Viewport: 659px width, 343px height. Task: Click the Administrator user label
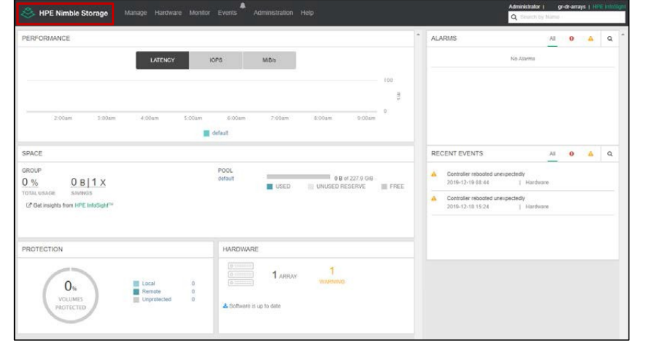[x=524, y=6]
